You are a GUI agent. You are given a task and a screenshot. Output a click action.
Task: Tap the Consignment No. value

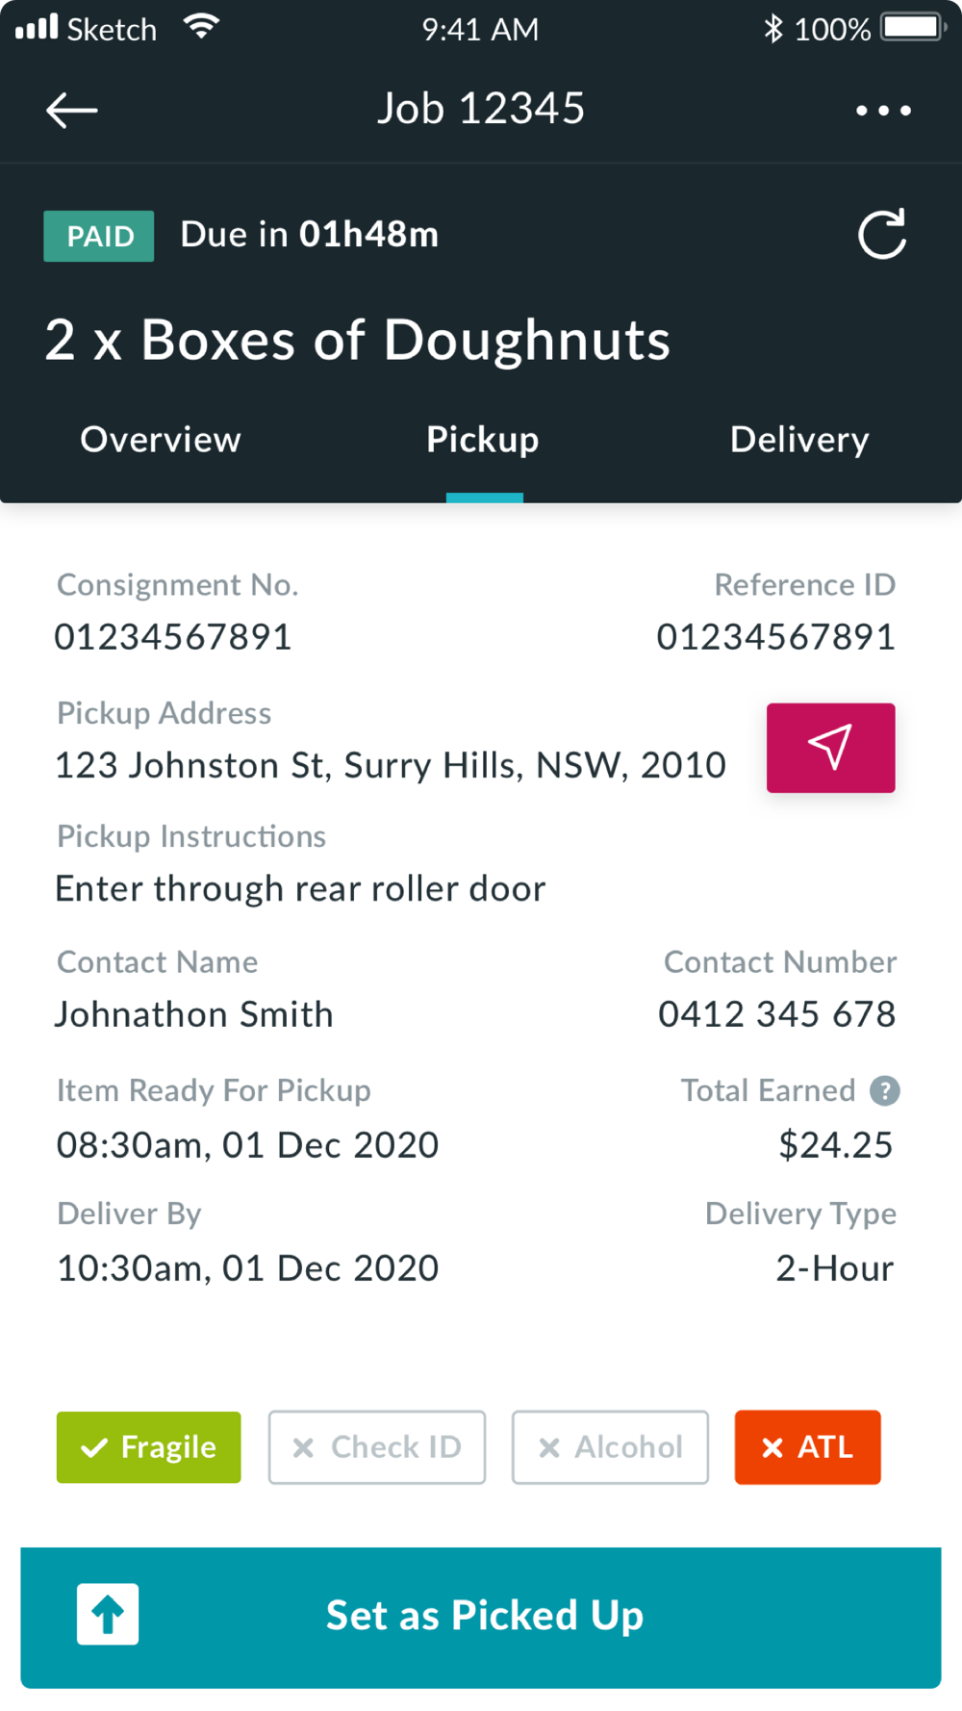click(x=173, y=637)
